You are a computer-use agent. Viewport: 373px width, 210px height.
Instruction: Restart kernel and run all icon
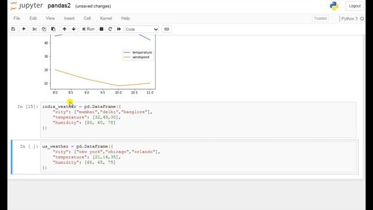point(119,29)
